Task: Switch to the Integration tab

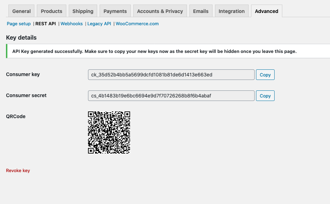Action: [231, 11]
